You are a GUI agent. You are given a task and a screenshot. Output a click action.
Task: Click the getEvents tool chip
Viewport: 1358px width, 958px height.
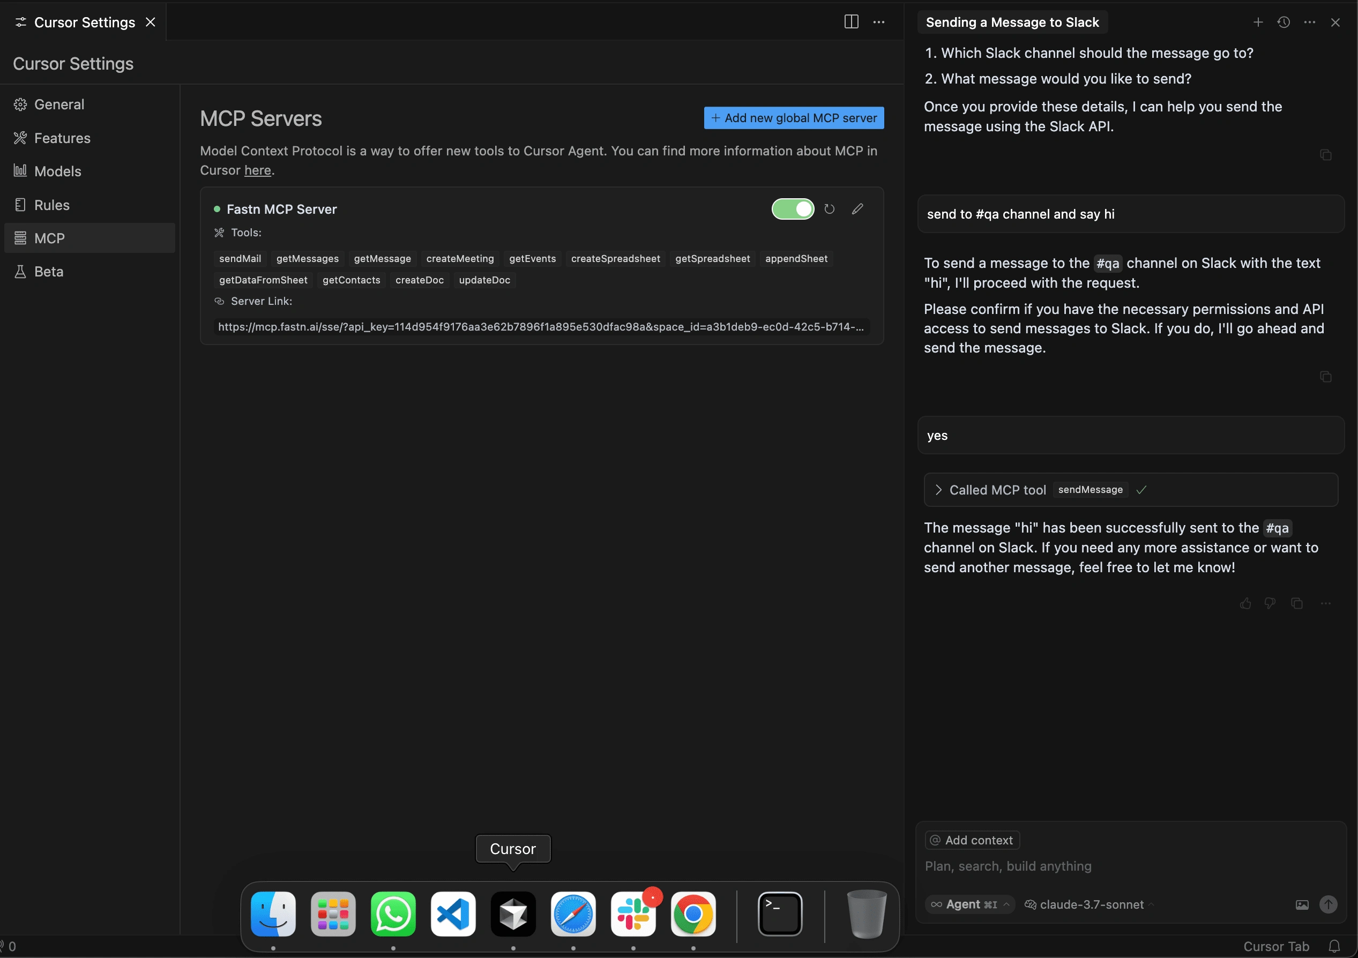pos(532,258)
